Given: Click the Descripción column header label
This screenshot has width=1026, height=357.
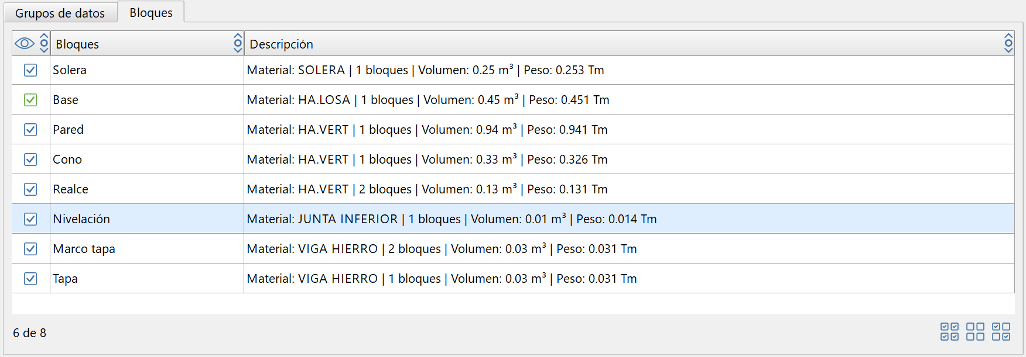Looking at the screenshot, I should 281,44.
